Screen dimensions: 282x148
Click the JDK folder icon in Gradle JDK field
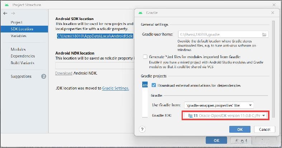tap(190, 116)
